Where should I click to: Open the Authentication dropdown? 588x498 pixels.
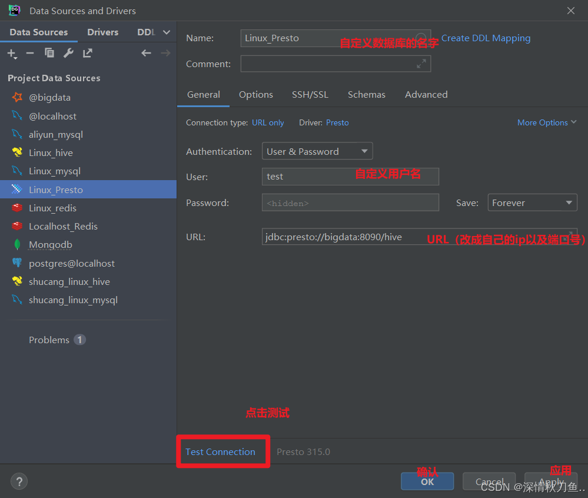click(x=317, y=151)
